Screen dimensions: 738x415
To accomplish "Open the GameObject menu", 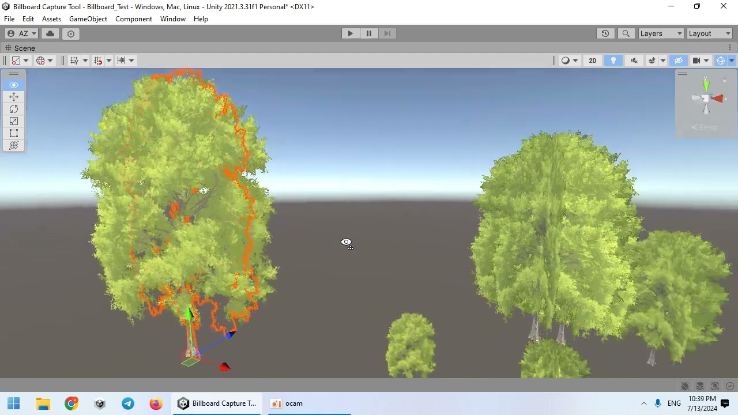I will tap(88, 19).
